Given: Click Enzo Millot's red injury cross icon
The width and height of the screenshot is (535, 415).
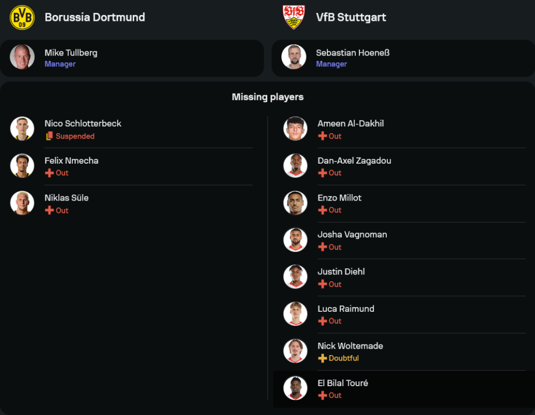Looking at the screenshot, I should tap(322, 210).
